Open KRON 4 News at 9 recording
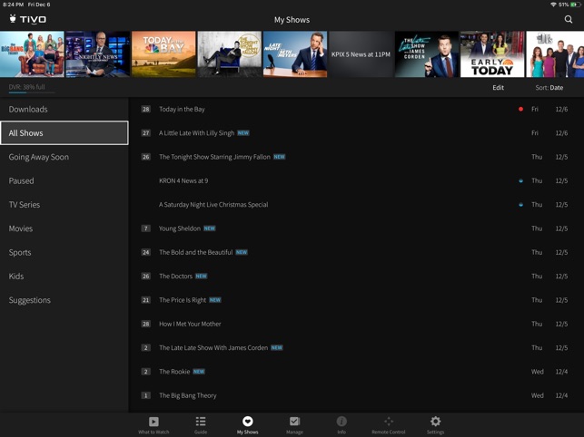 (x=183, y=180)
